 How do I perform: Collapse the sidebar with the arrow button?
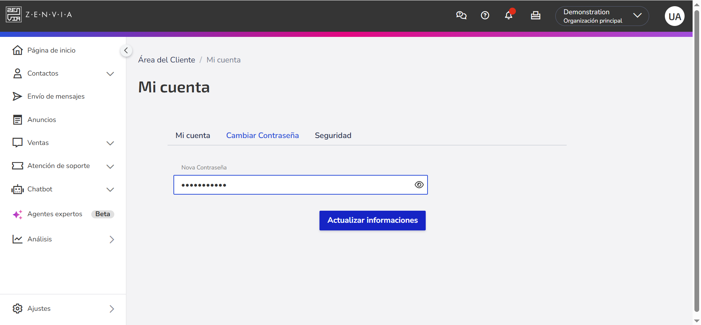tap(126, 50)
